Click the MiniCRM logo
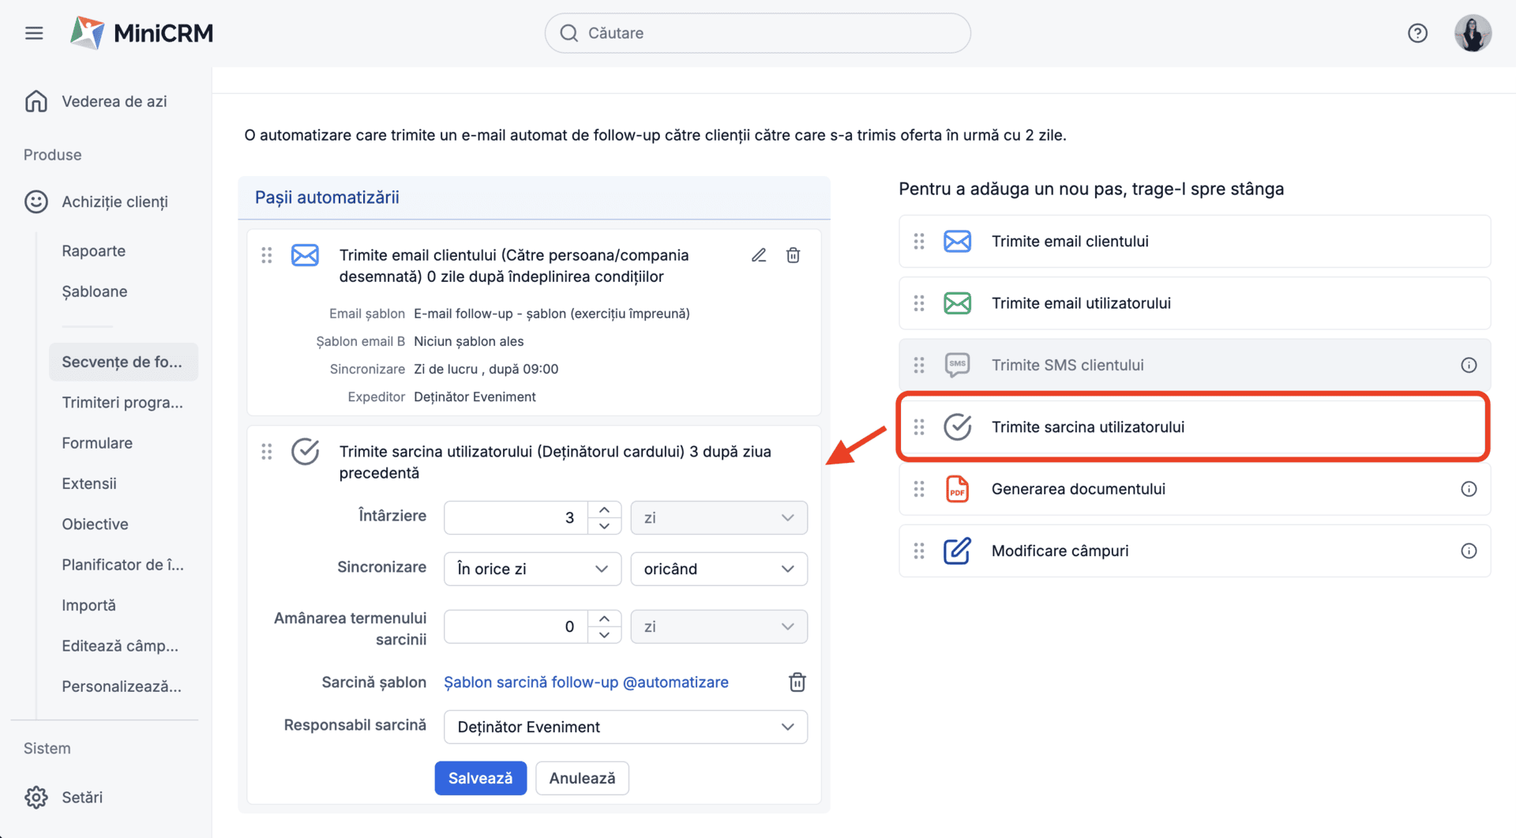 [142, 33]
